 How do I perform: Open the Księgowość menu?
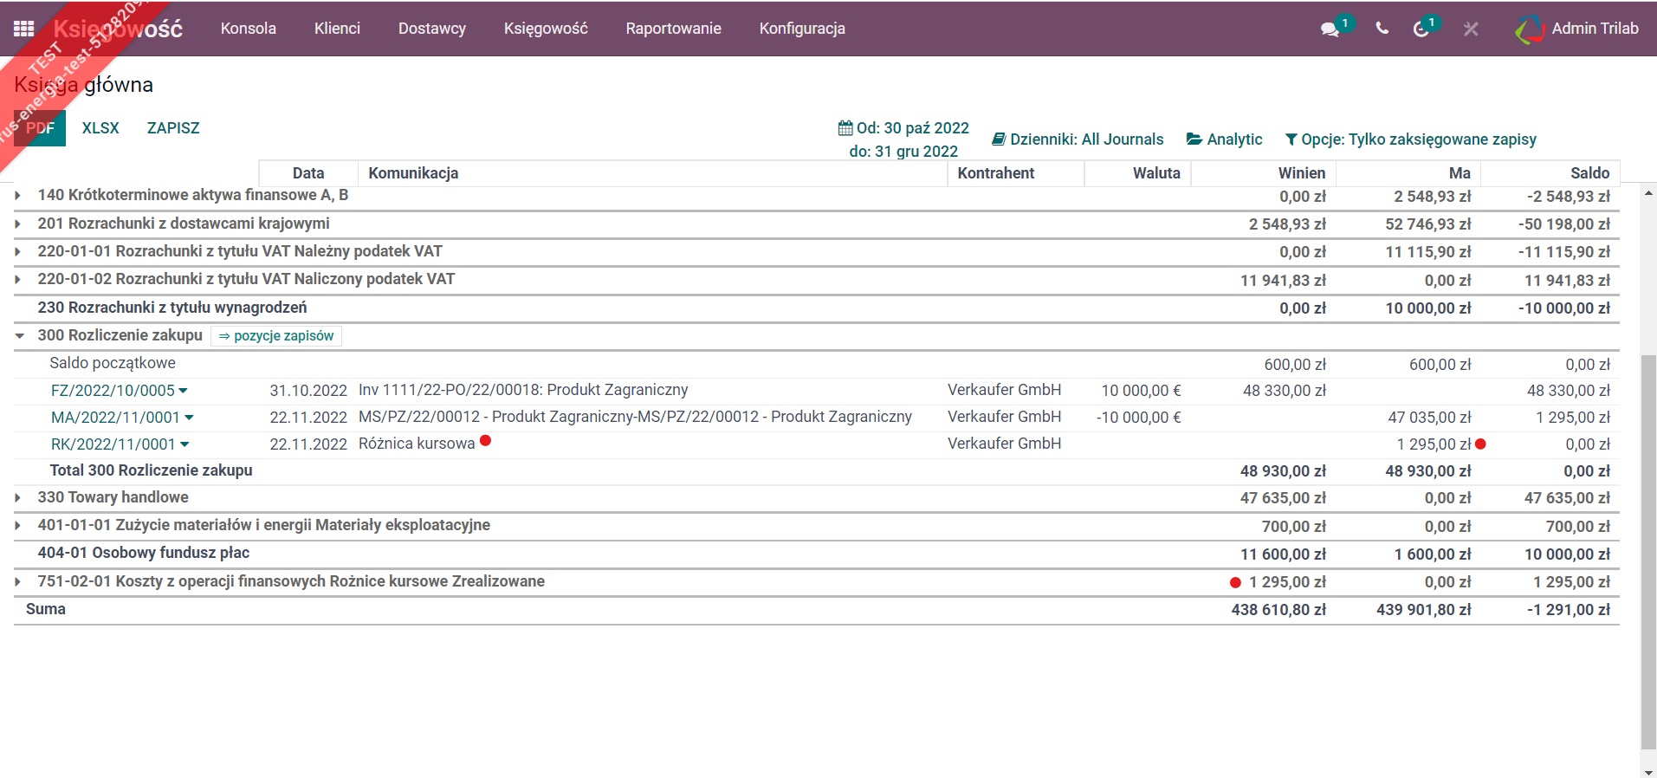click(x=546, y=29)
